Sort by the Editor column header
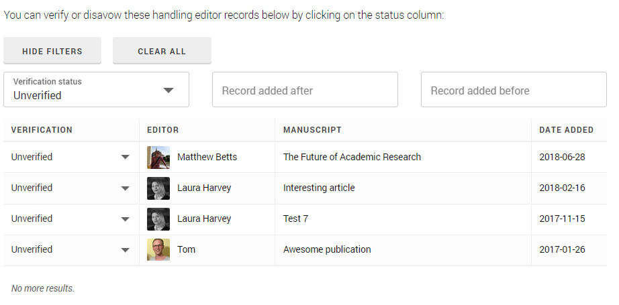 [x=163, y=130]
